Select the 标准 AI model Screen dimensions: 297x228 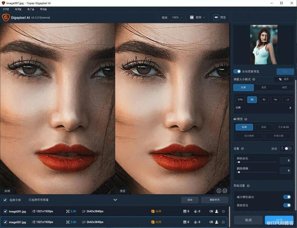(x=244, y=127)
